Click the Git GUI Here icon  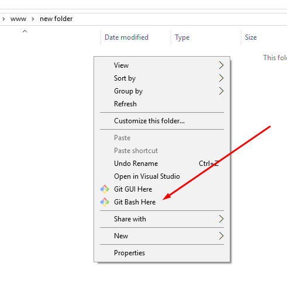point(105,189)
